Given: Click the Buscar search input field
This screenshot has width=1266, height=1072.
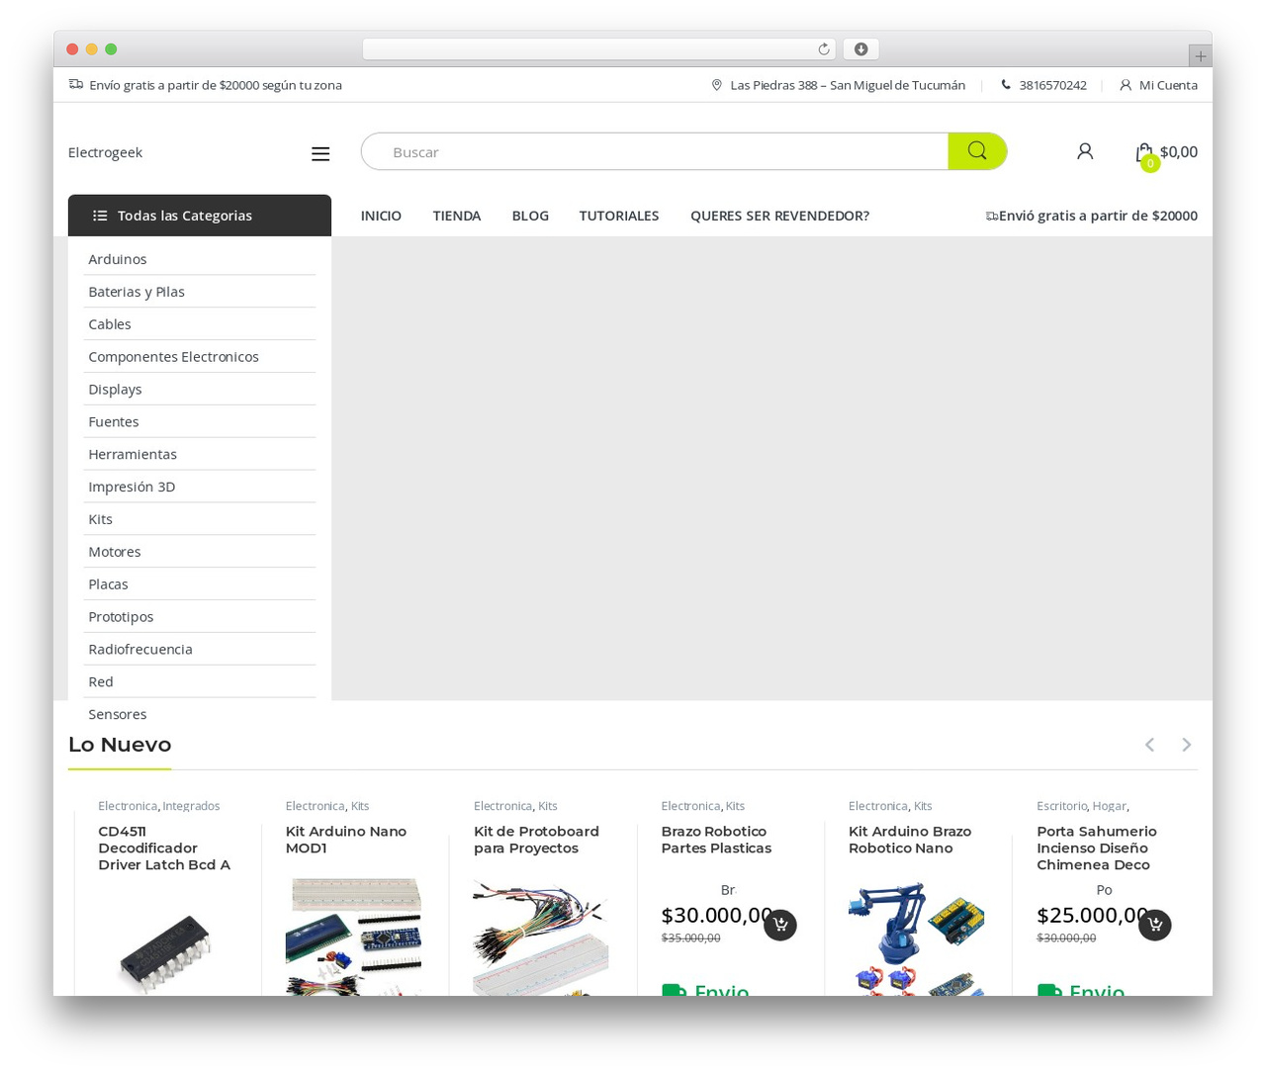Looking at the screenshot, I should (655, 151).
